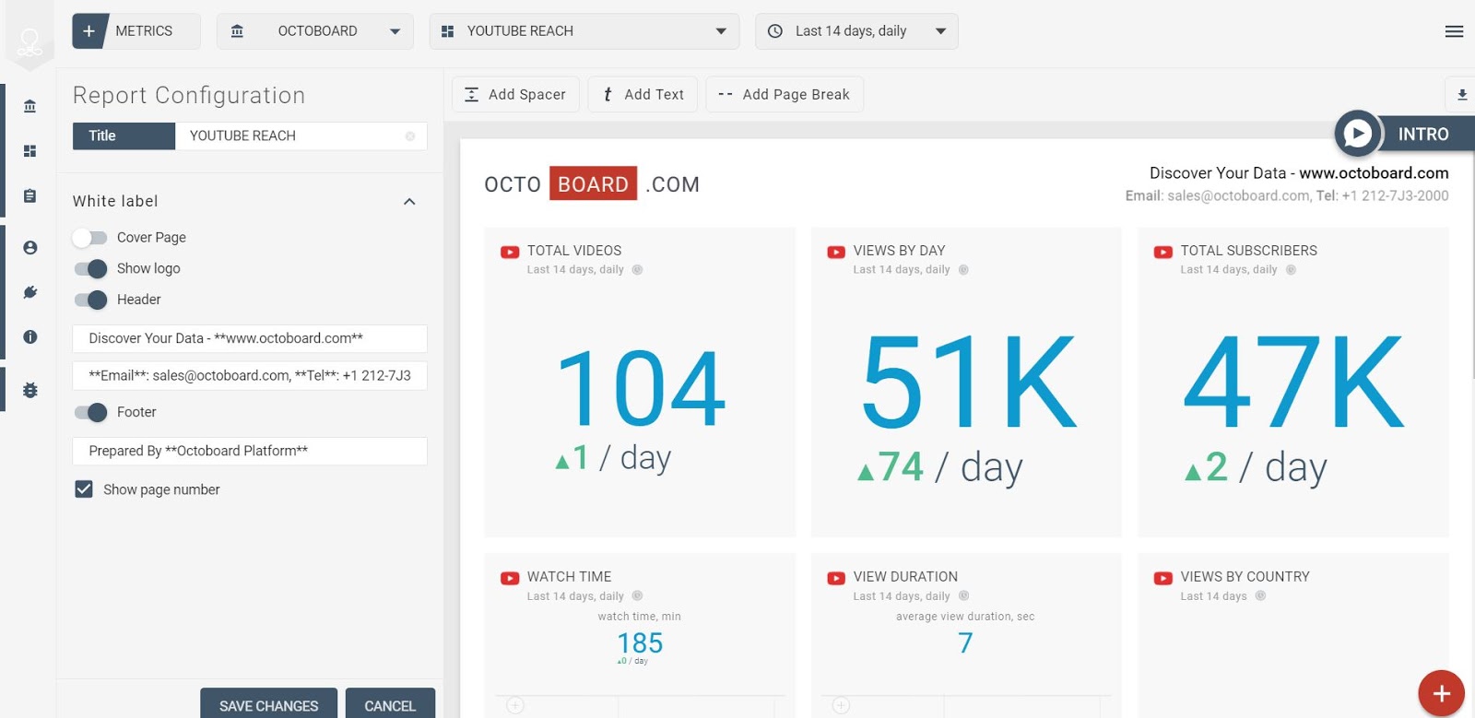Click the YouTube icon on VIEWS BY COUNTRY
This screenshot has height=718, width=1475.
tap(1163, 578)
